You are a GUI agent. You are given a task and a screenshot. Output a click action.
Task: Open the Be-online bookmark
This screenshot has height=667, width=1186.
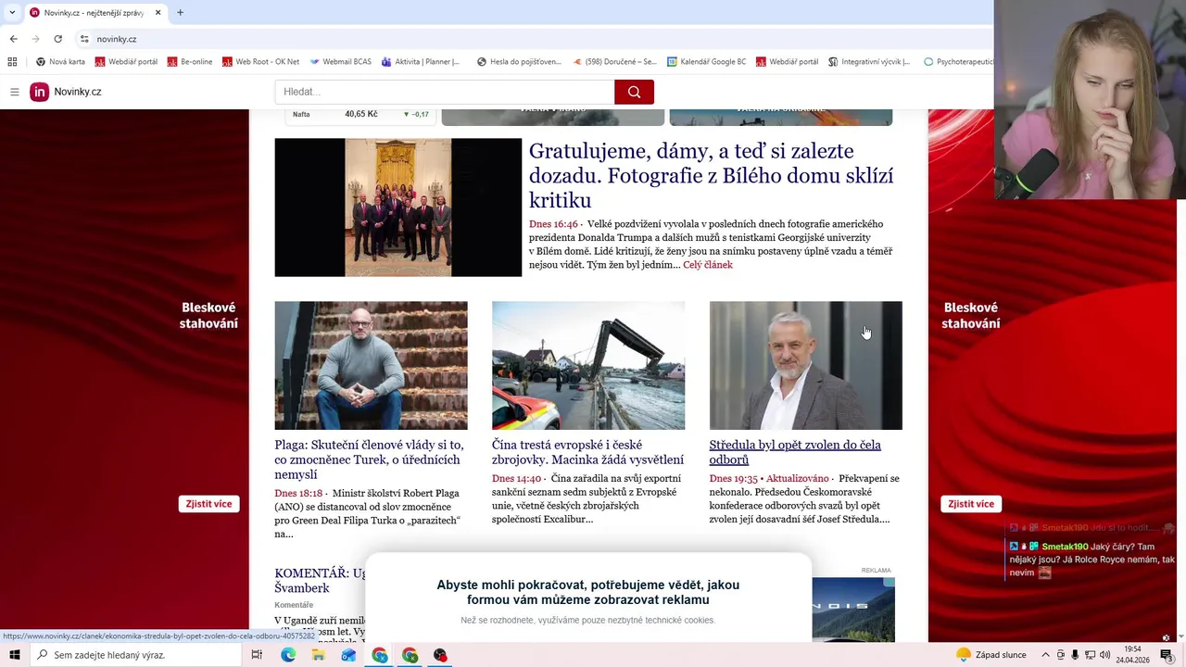[x=189, y=62]
